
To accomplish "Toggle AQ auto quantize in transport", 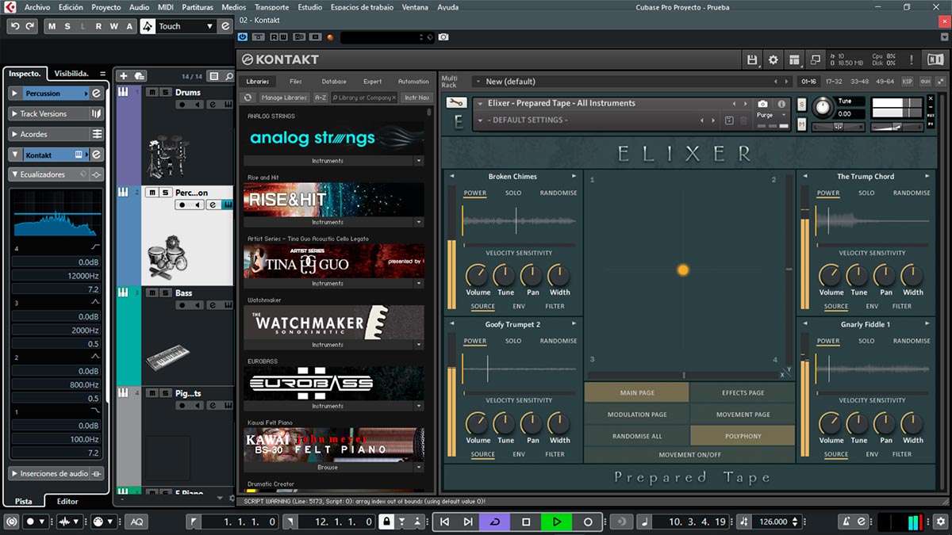I will [x=137, y=522].
